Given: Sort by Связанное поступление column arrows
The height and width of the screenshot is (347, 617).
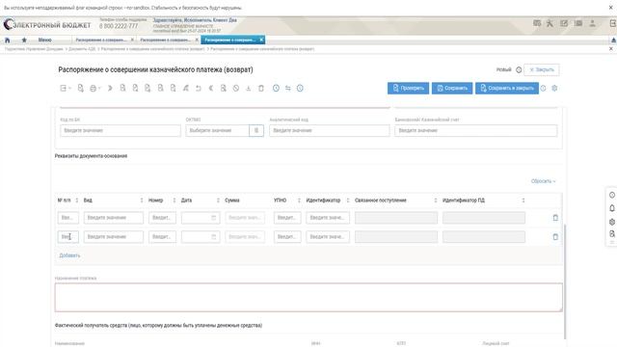Looking at the screenshot, I should pos(436,200).
